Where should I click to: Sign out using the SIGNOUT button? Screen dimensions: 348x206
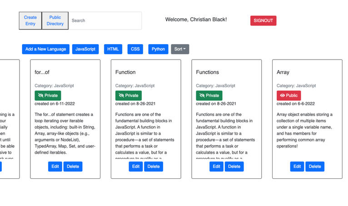point(263,20)
